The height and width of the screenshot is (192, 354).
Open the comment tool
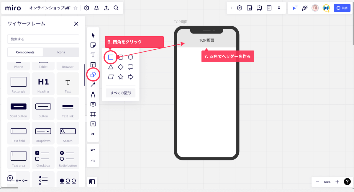(93, 105)
